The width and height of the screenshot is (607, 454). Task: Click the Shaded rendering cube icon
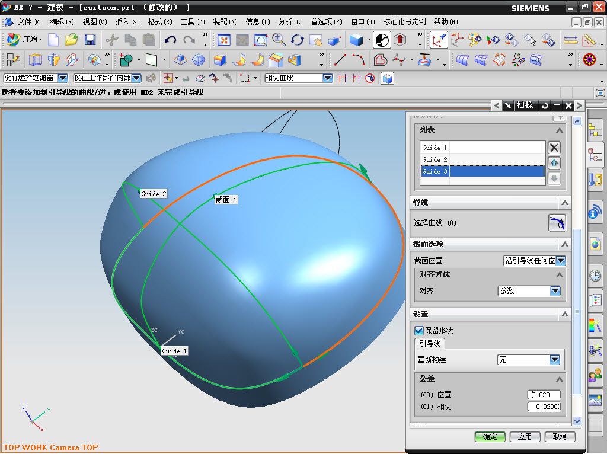pos(356,40)
